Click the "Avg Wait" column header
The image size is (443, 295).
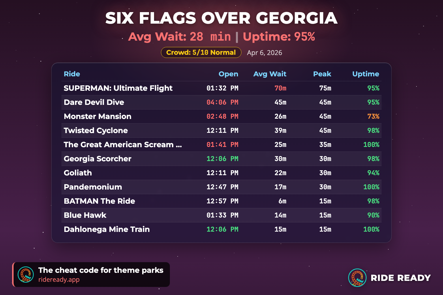point(270,74)
